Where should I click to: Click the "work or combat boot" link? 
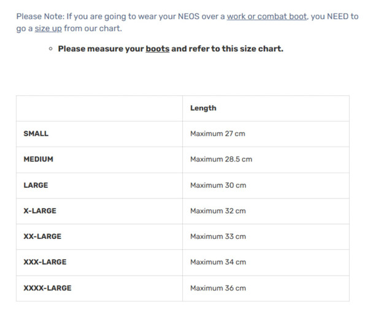coord(266,17)
